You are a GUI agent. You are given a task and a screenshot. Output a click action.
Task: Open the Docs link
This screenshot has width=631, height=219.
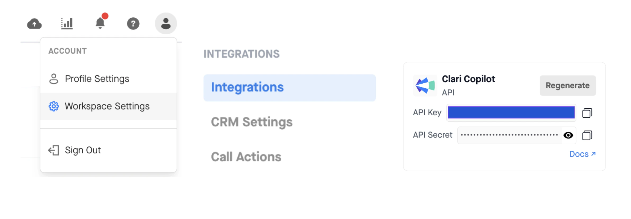583,154
